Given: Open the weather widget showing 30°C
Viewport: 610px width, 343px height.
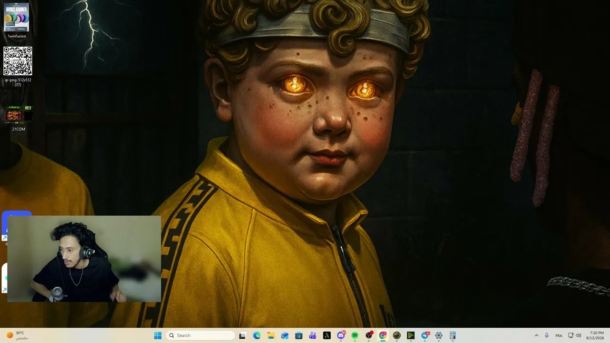Looking at the screenshot, I should click(x=17, y=335).
